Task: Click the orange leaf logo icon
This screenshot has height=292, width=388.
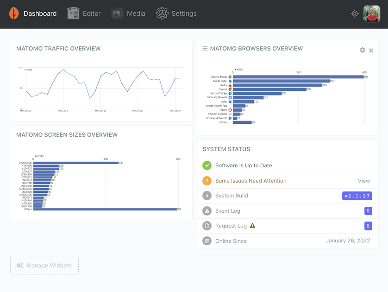Action: 14,13
